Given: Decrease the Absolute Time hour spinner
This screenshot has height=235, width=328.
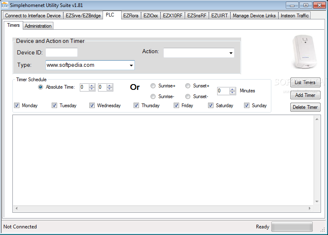Looking at the screenshot, I should (92, 89).
